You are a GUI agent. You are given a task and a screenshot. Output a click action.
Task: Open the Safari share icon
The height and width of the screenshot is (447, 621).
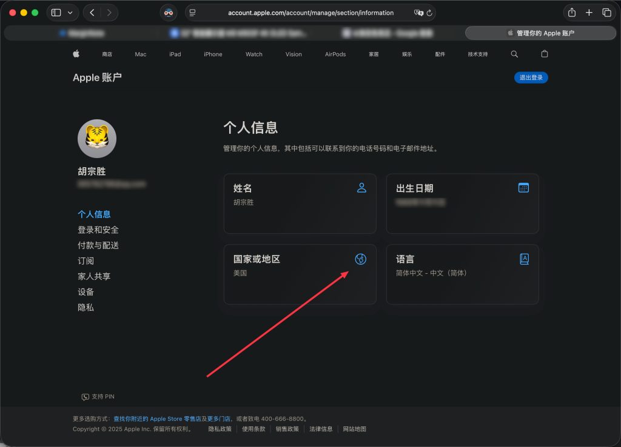571,12
